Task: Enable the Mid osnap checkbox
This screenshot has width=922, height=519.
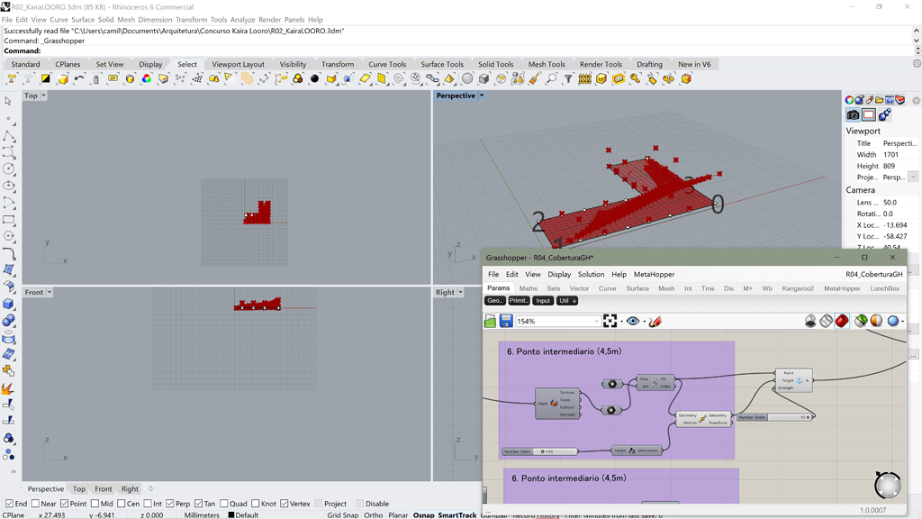Action: click(x=95, y=504)
